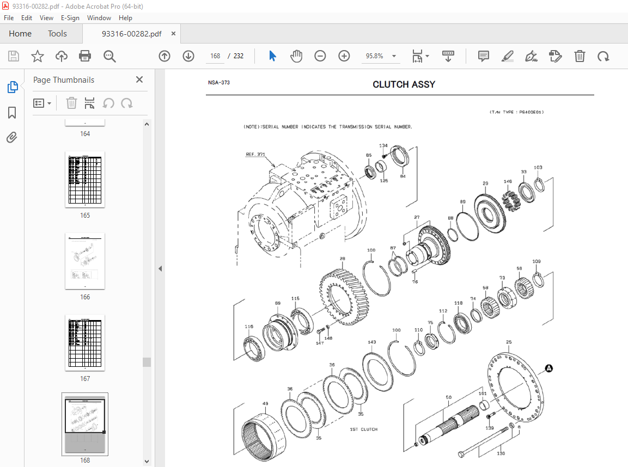Select page 165 thumbnail
Viewport: 628px width, 467px height.
point(85,180)
